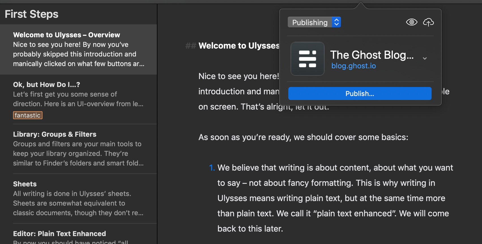Open the Publishing export type dropdown
The width and height of the screenshot is (482, 244).
point(314,22)
